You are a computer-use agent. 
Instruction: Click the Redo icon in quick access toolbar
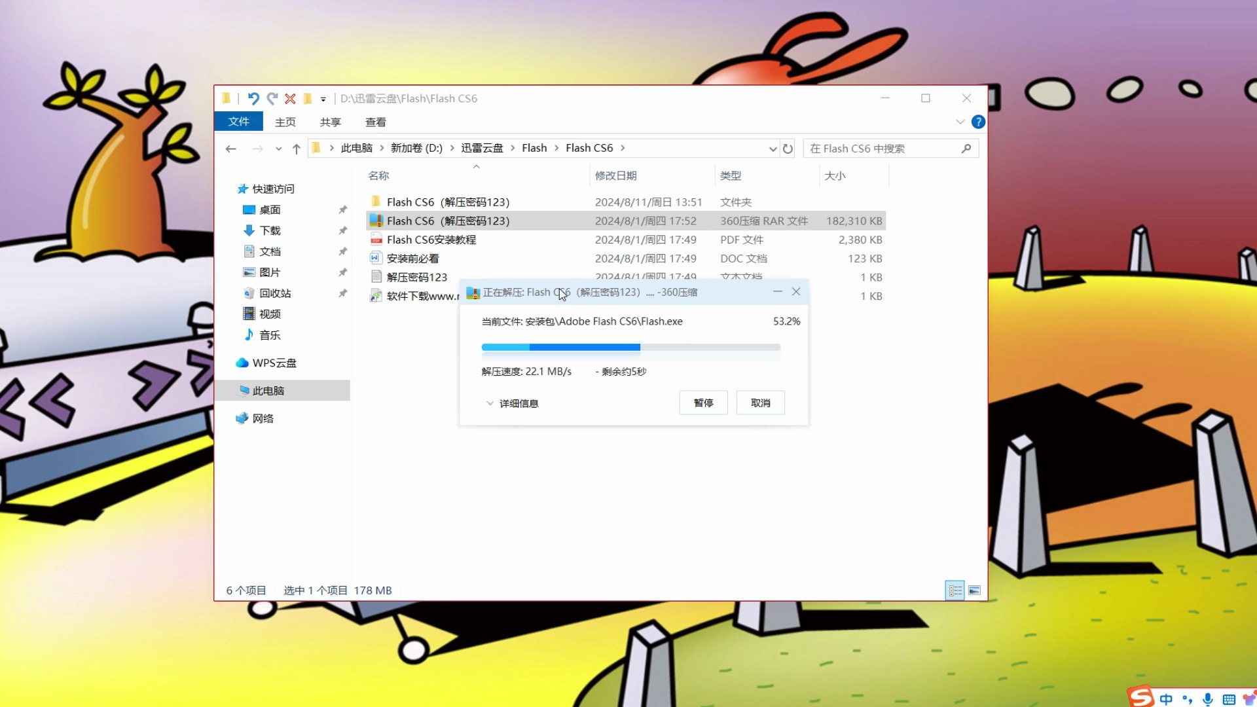pyautogui.click(x=272, y=98)
